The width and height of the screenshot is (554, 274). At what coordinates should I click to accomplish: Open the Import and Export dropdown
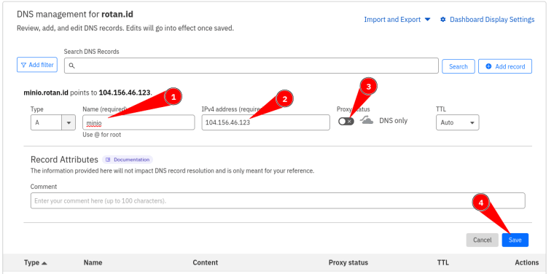(x=397, y=20)
